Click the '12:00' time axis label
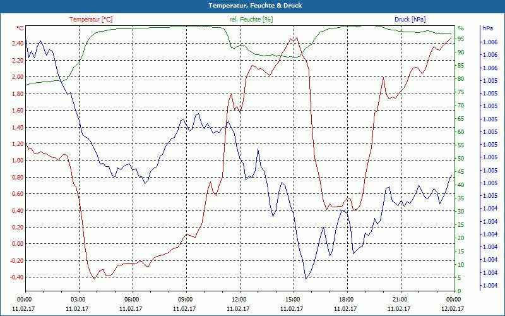505x316 pixels. (x=239, y=299)
